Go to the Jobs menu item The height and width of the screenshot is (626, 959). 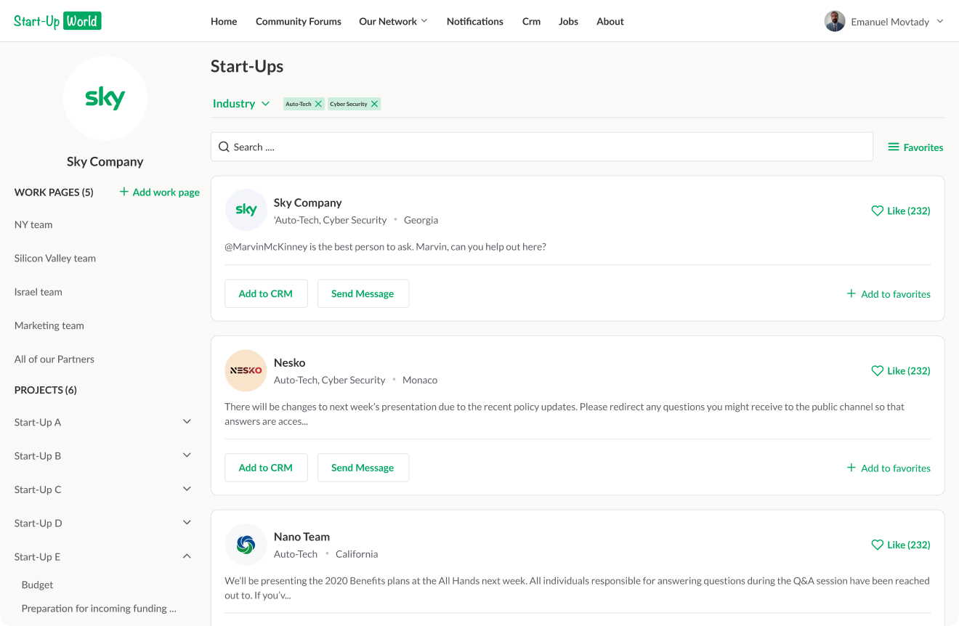[x=568, y=21]
